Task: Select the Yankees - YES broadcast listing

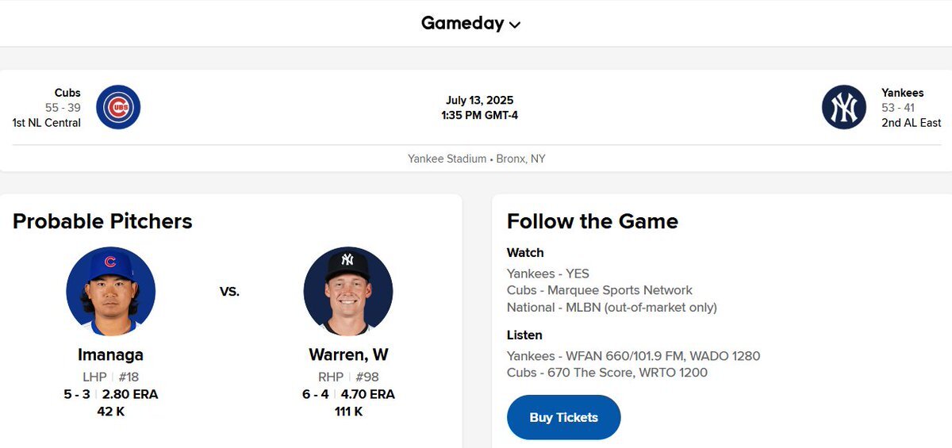Action: [548, 274]
